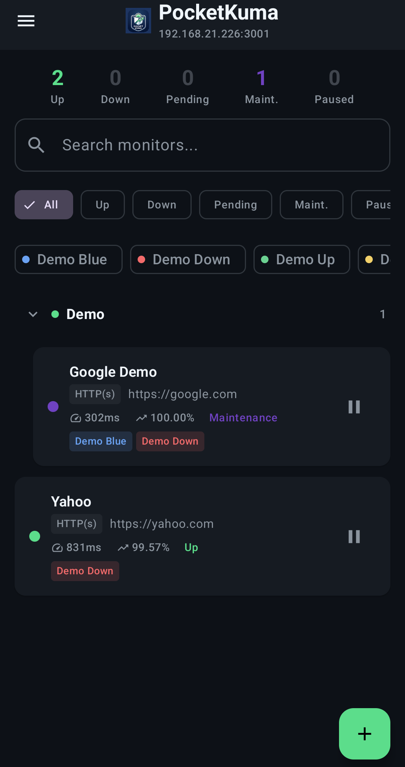The image size is (405, 767).
Task: Click the Demo group name
Action: [x=85, y=314]
